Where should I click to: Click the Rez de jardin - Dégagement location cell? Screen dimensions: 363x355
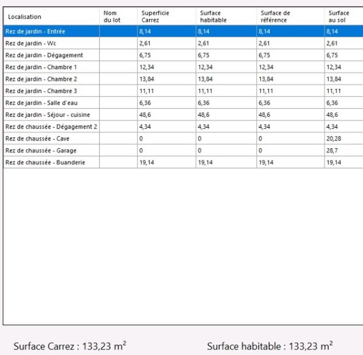(44, 55)
